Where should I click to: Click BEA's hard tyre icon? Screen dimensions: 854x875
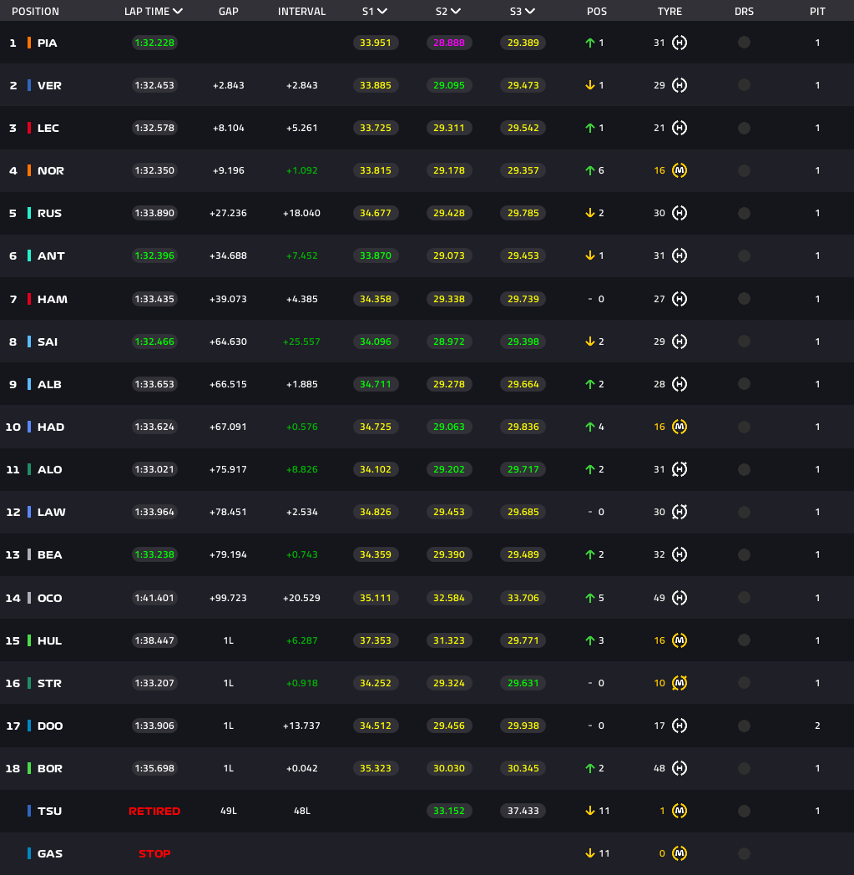click(679, 554)
